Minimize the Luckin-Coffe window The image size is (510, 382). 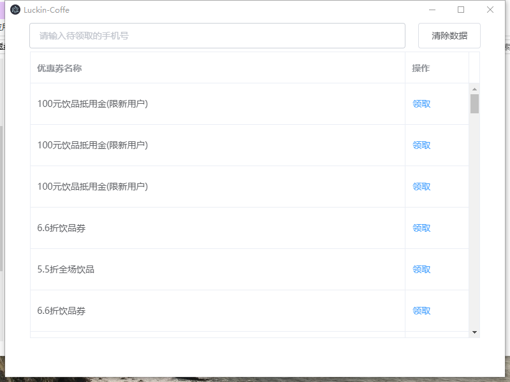pyautogui.click(x=432, y=10)
